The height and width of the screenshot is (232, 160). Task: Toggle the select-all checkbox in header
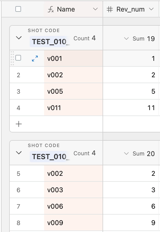tap(18, 9)
